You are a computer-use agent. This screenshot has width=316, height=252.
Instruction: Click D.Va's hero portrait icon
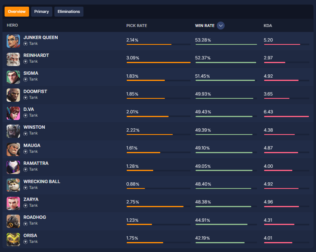[x=13, y=113]
